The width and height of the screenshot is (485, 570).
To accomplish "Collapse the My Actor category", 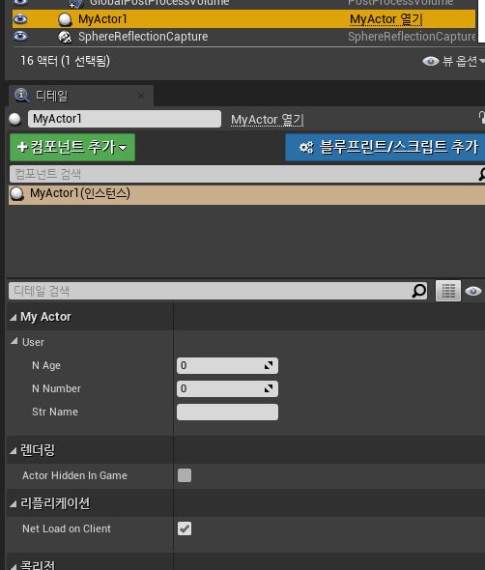I will (x=14, y=317).
